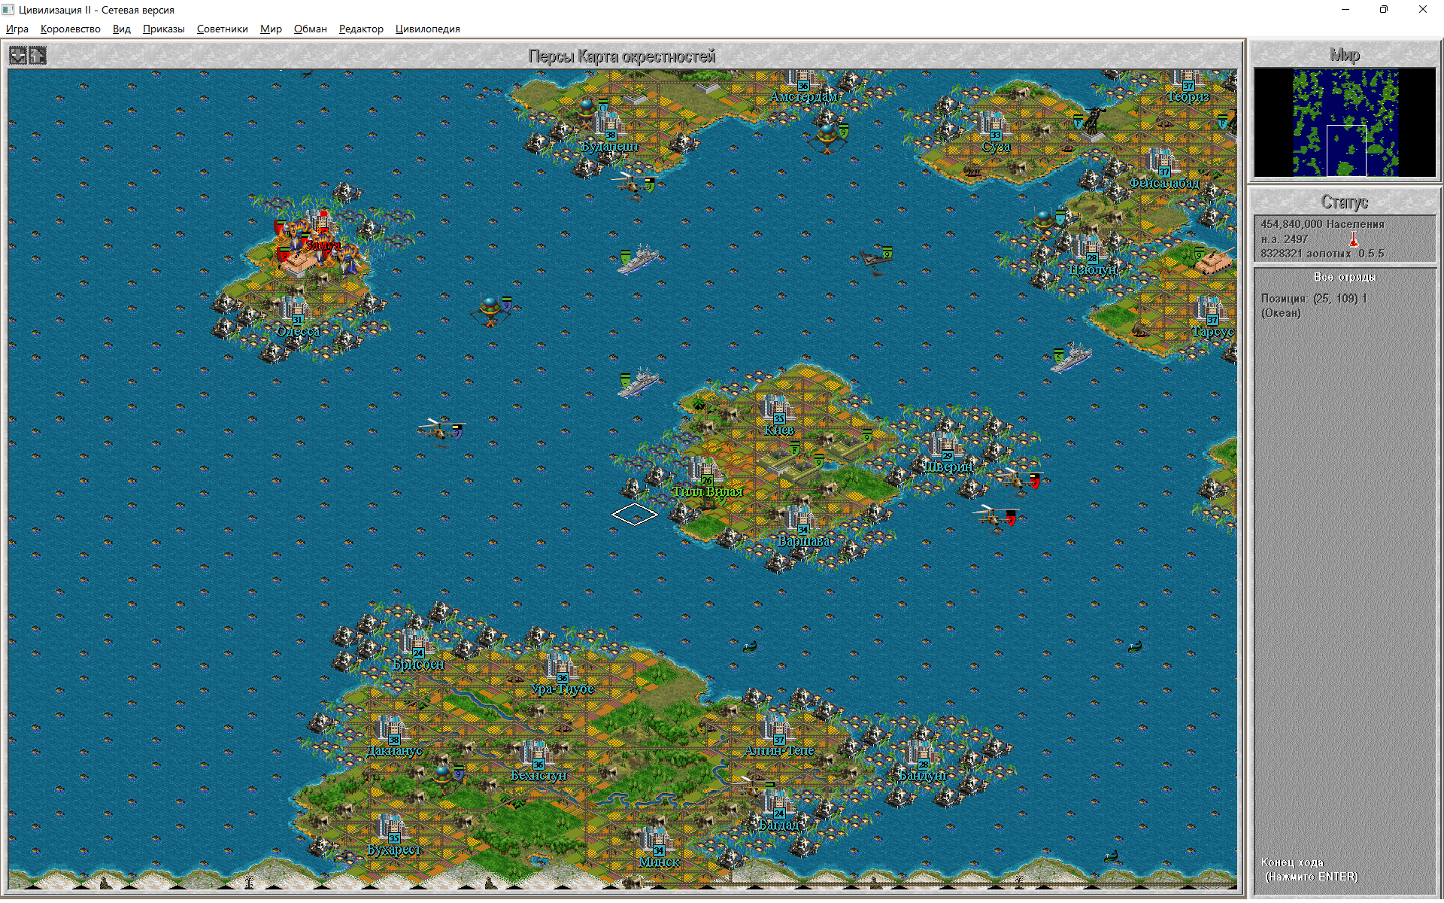Image resolution: width=1444 pixels, height=903 pixels.
Task: Click the zoom out map icon
Action: 17,55
